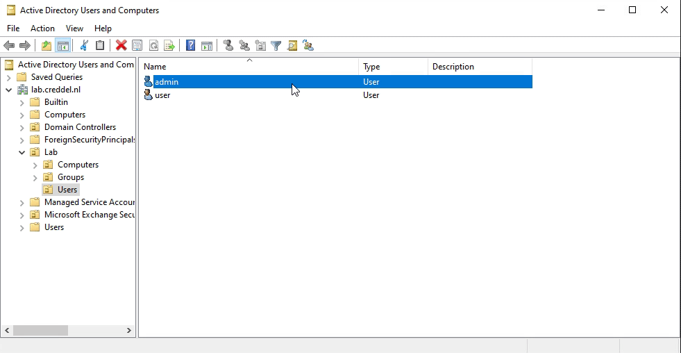Click the Create new group icon
681x353 pixels.
click(x=244, y=46)
